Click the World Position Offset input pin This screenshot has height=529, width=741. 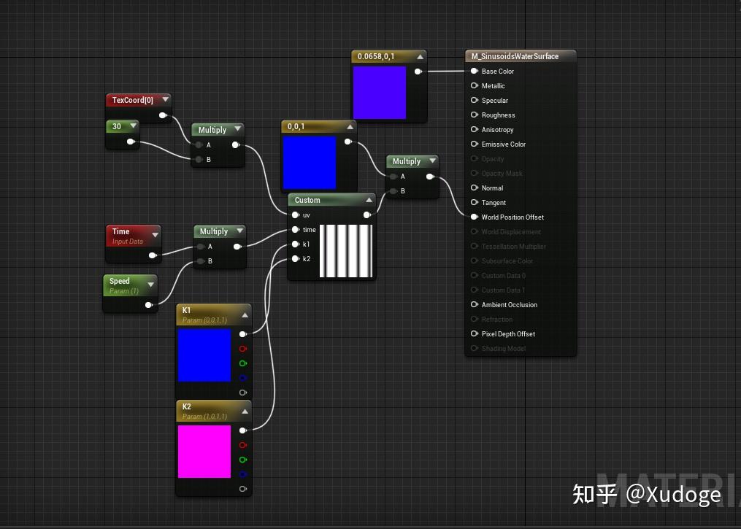[475, 217]
